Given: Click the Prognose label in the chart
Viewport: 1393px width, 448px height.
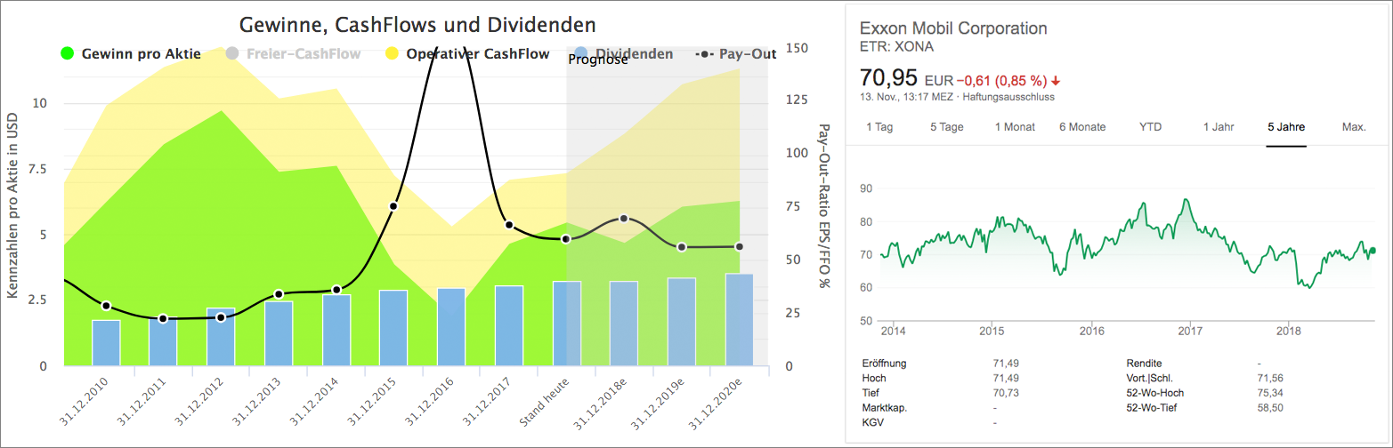Looking at the screenshot, I should pyautogui.click(x=598, y=60).
